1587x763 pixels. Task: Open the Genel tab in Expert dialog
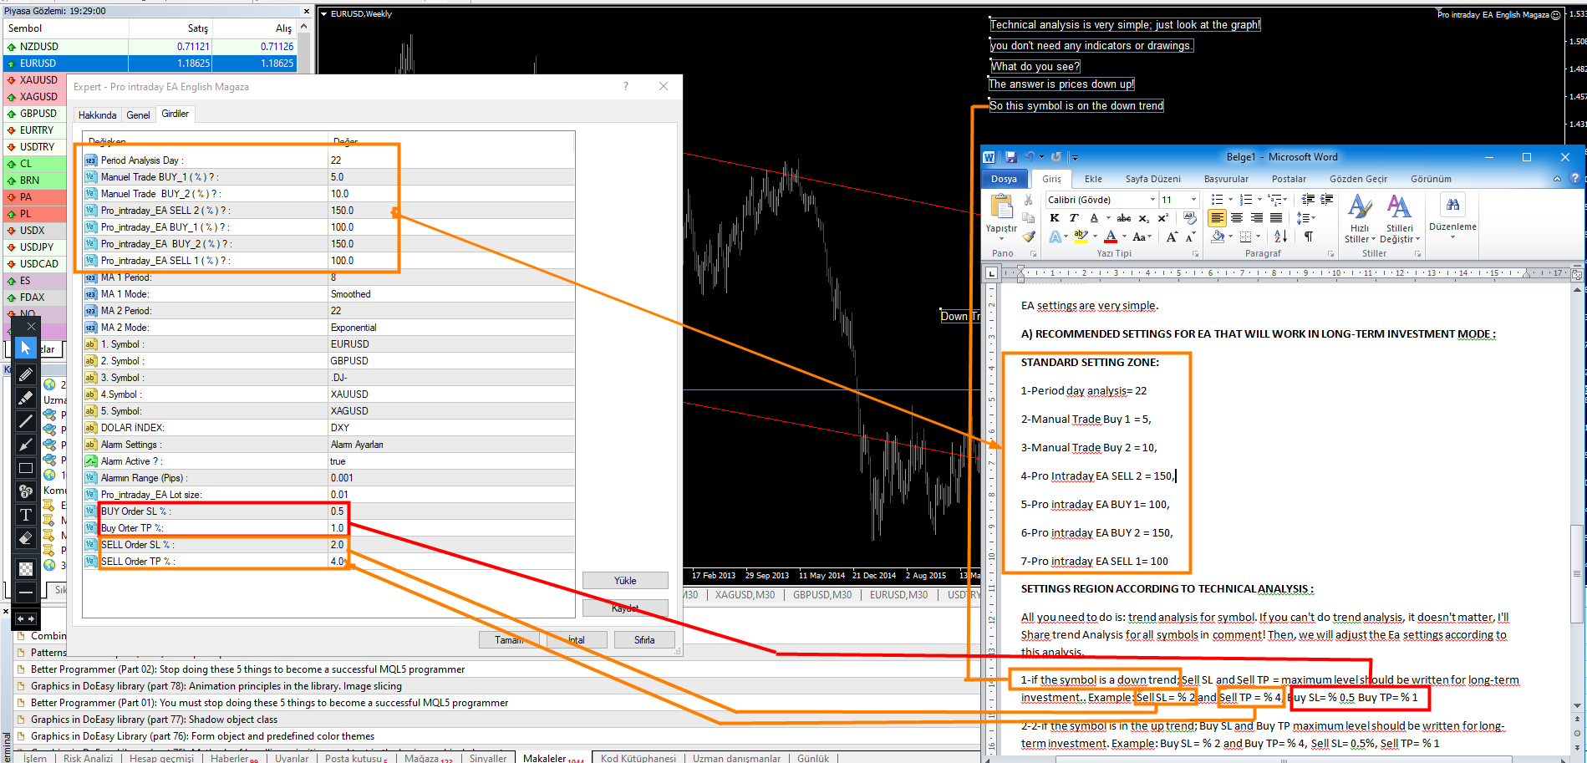[x=138, y=115]
